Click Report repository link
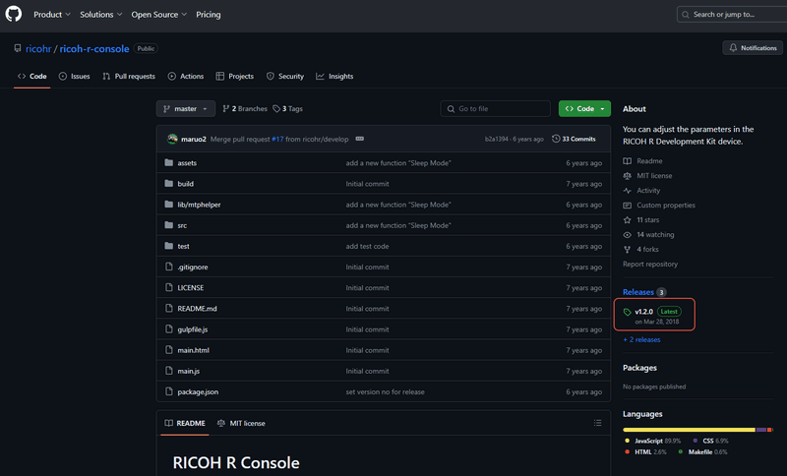787x476 pixels. pyautogui.click(x=650, y=265)
